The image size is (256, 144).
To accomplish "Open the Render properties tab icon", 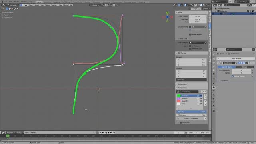I will pyautogui.click(x=214, y=59).
